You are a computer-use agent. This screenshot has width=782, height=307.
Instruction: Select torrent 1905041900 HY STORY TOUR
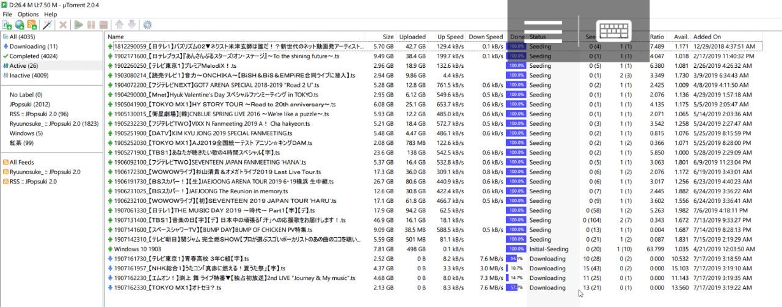pos(225,104)
